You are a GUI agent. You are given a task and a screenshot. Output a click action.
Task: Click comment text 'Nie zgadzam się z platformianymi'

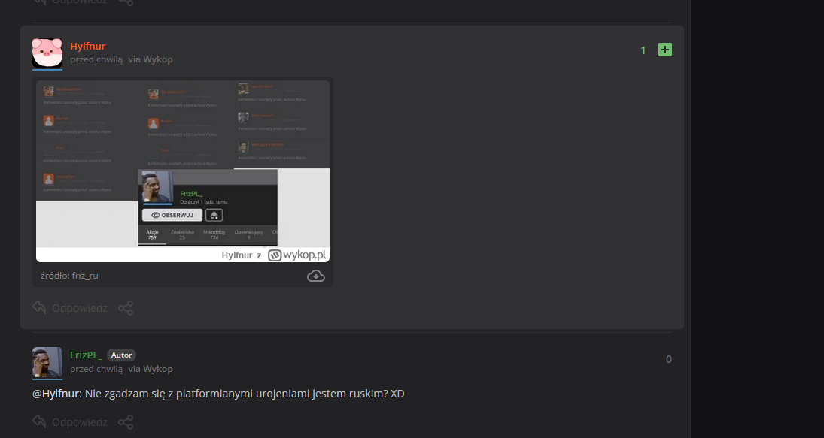tap(169, 394)
